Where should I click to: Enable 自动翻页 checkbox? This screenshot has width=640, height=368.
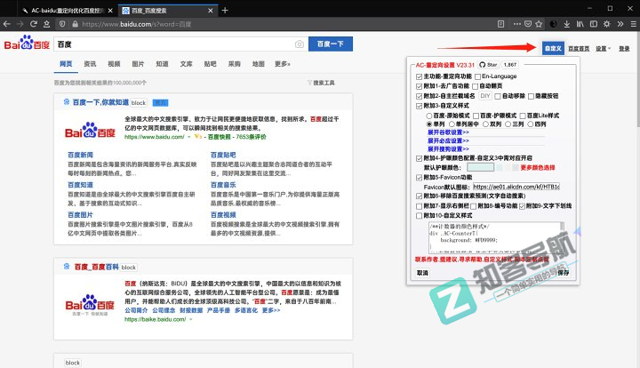click(475, 86)
